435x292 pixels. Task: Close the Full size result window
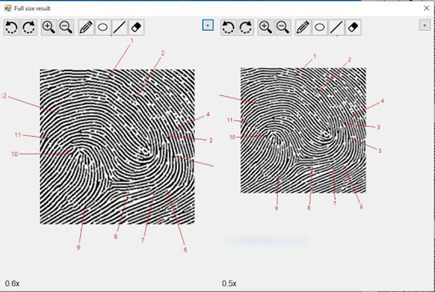click(427, 8)
